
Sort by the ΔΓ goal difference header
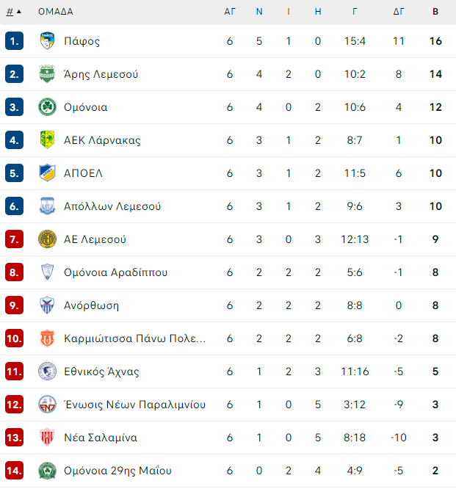click(x=398, y=12)
